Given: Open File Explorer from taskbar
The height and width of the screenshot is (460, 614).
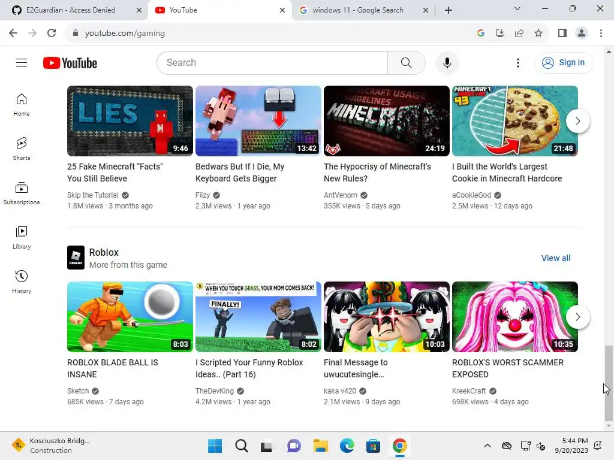Looking at the screenshot, I should [321, 446].
